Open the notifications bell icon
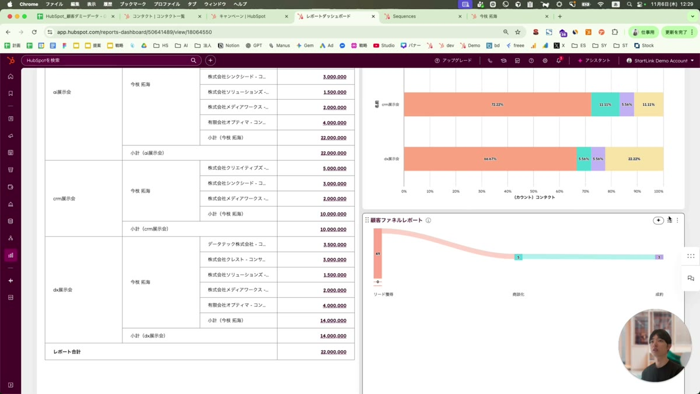Screen dimensions: 700x394 coord(559,61)
